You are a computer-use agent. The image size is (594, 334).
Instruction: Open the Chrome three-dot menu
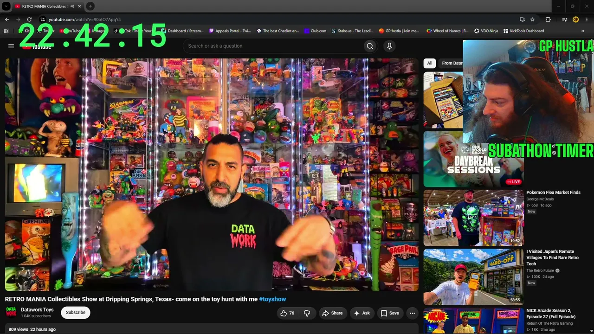click(587, 19)
